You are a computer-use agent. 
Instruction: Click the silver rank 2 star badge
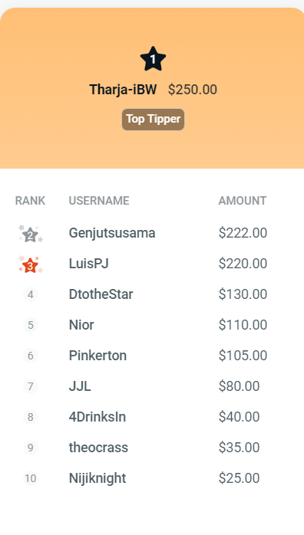point(31,235)
